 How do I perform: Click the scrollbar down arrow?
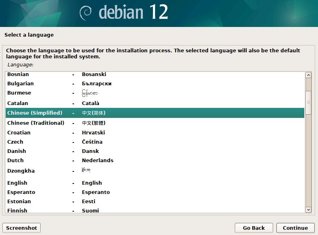click(308, 210)
